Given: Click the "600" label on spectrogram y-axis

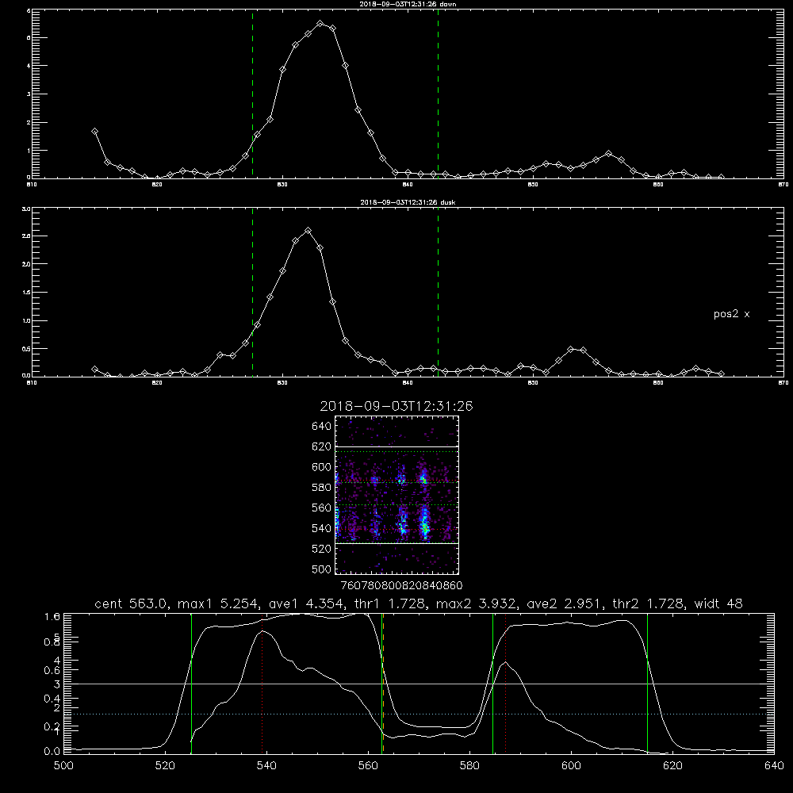Looking at the screenshot, I should [322, 467].
